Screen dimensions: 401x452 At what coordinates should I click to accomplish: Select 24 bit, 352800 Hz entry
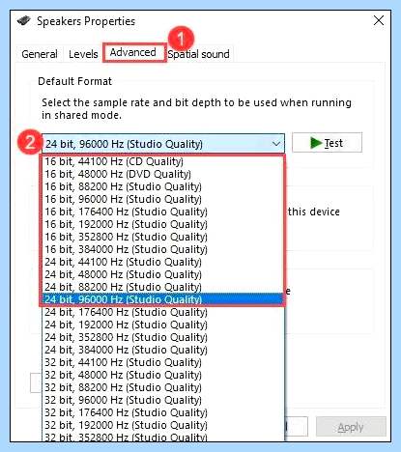pos(163,337)
